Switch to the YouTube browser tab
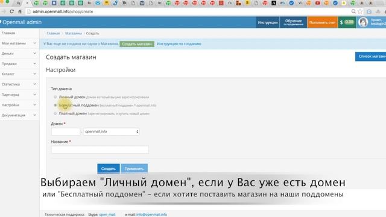Image resolution: width=386 pixels, height=217 pixels. [318, 3]
